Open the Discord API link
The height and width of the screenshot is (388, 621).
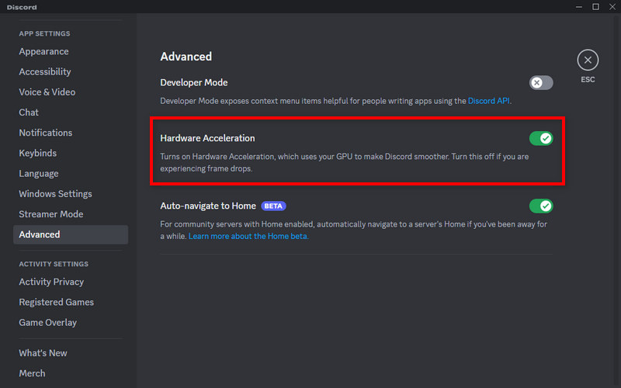click(x=489, y=101)
